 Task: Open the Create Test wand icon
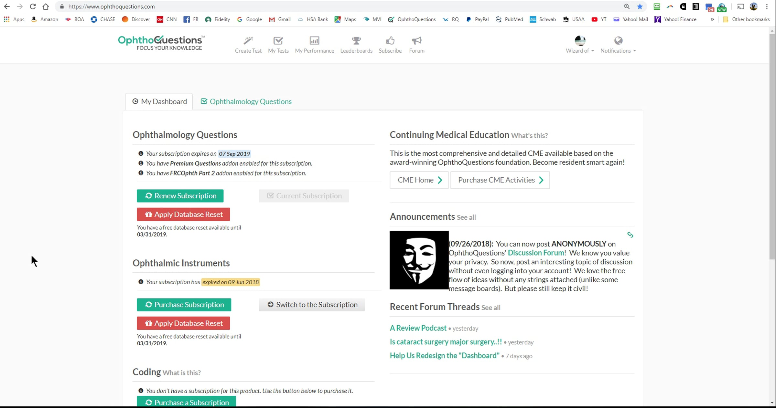point(248,41)
